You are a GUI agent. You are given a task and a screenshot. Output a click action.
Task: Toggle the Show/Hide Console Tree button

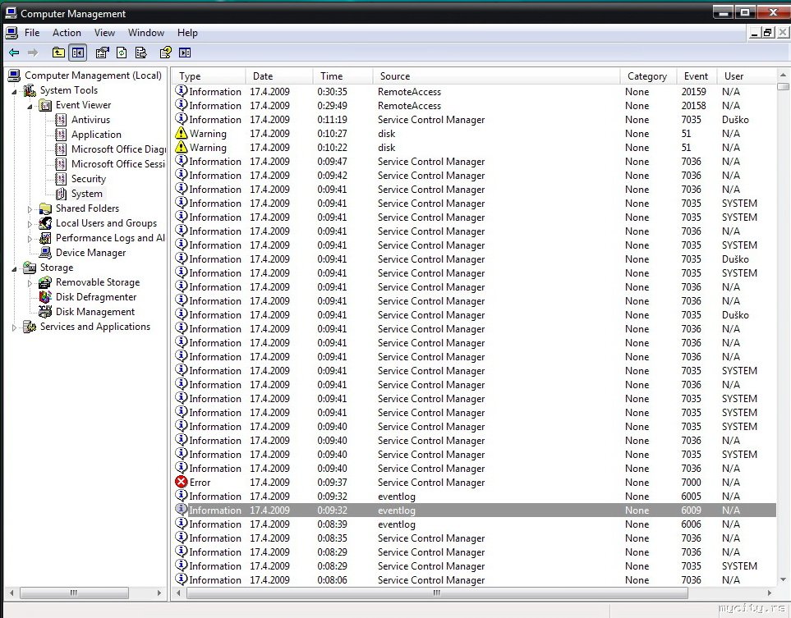click(77, 53)
